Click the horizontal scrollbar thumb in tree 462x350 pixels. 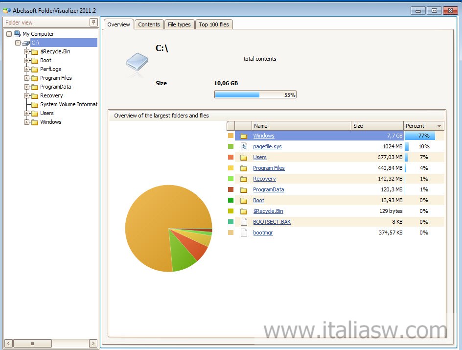click(32, 343)
